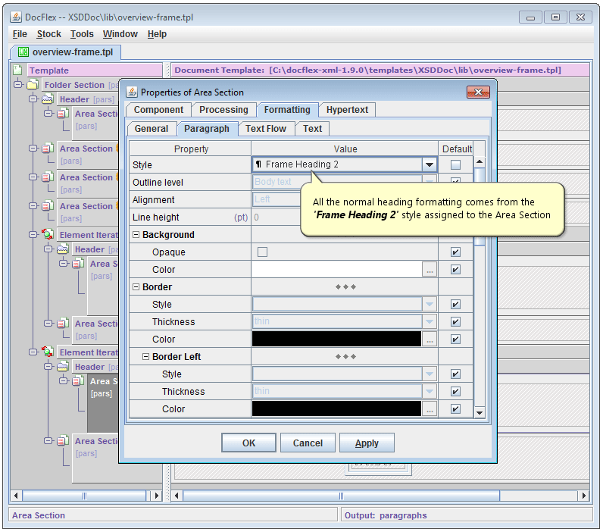Open the Frame Heading 2 style dropdown
Image resolution: width=603 pixels, height=532 pixels.
click(429, 165)
